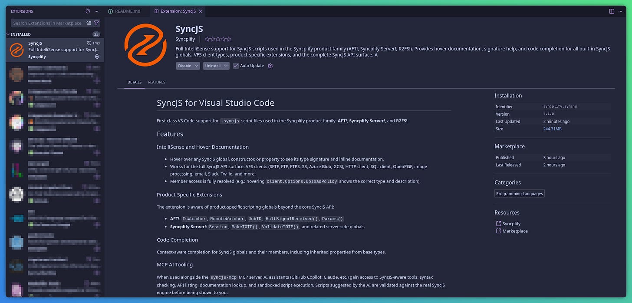Click the version value 4.1.0
This screenshot has height=303, width=632.
pos(549,114)
